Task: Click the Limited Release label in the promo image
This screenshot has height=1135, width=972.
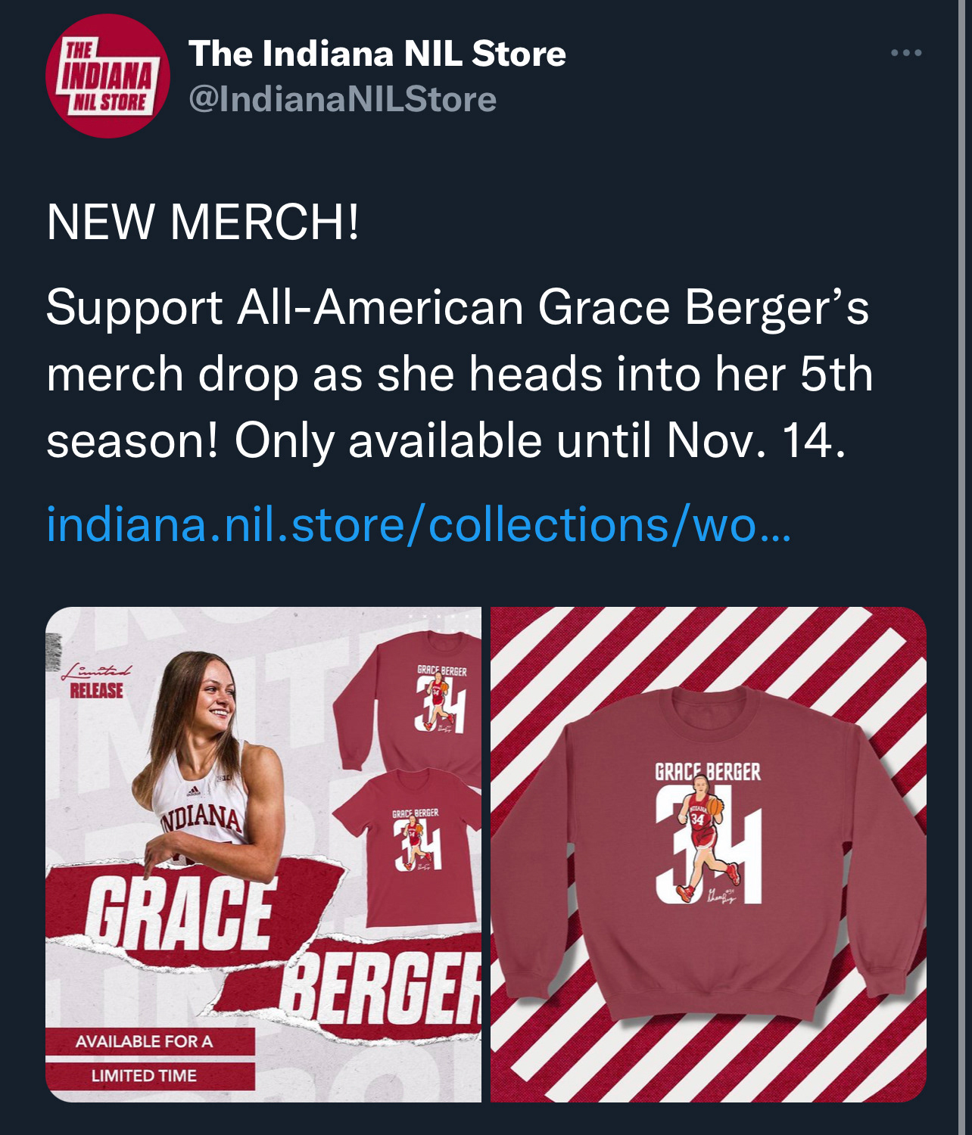Action: (x=97, y=681)
